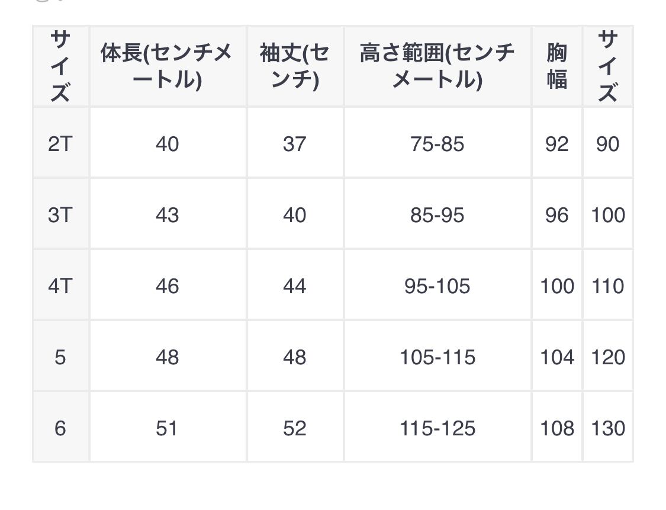Click the 袖丈(センチ) column header

294,66
